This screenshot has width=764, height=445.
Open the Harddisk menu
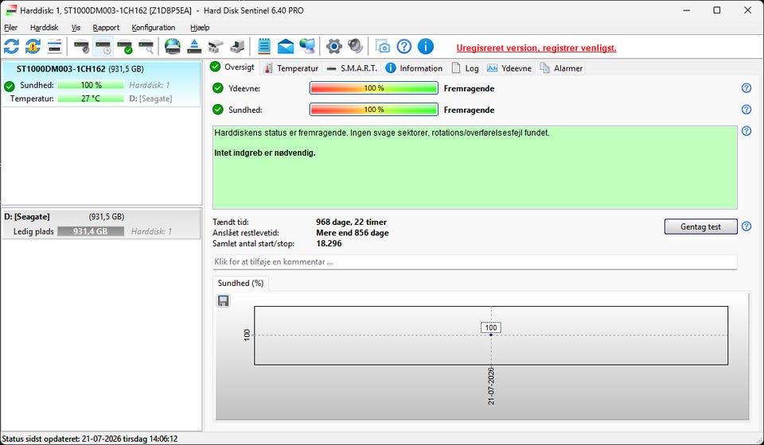click(44, 28)
